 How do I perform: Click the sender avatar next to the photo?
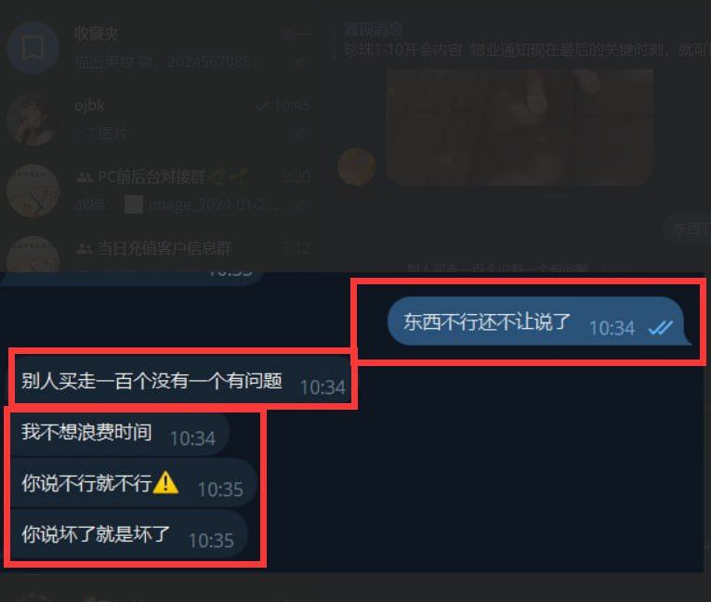tap(356, 166)
